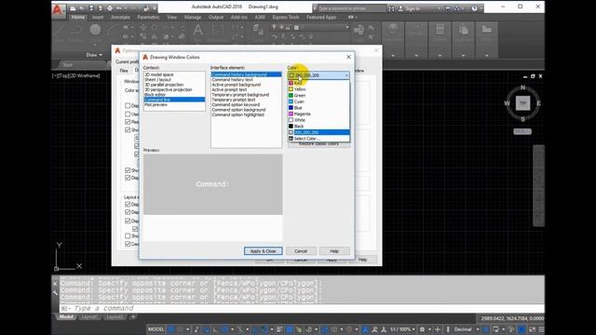Screen dimensions: 596x335
Task: Select the Circle tool in the Draw panel
Action: click(95, 30)
